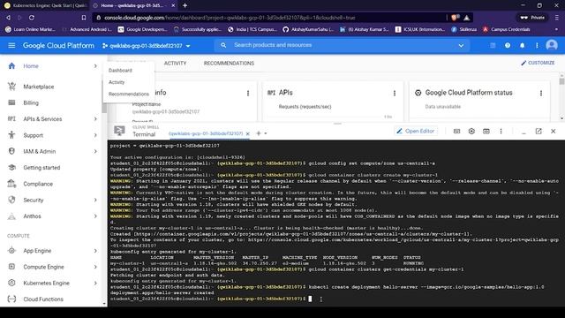Click the browser address bar
565x318 pixels.
pos(268,18)
